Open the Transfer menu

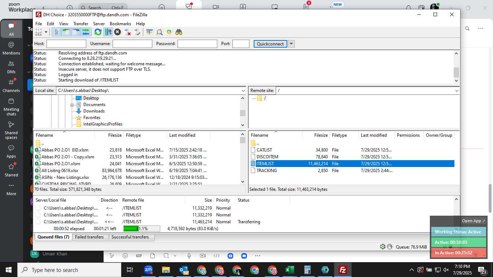coord(80,24)
